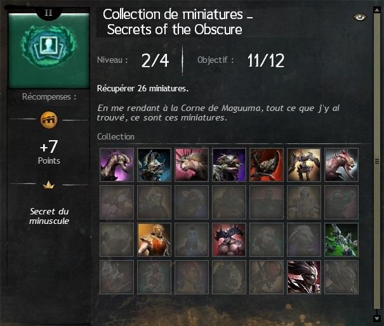Screen dimensions: 384x326
Task: Select first miniature with purple background
Action: [117, 165]
